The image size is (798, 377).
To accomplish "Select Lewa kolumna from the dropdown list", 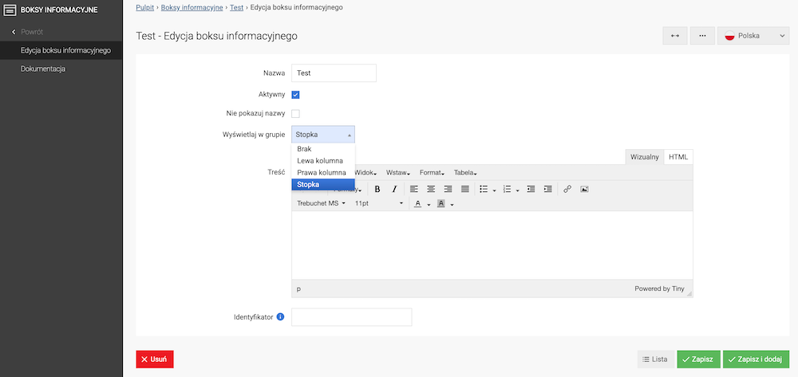I will [319, 160].
